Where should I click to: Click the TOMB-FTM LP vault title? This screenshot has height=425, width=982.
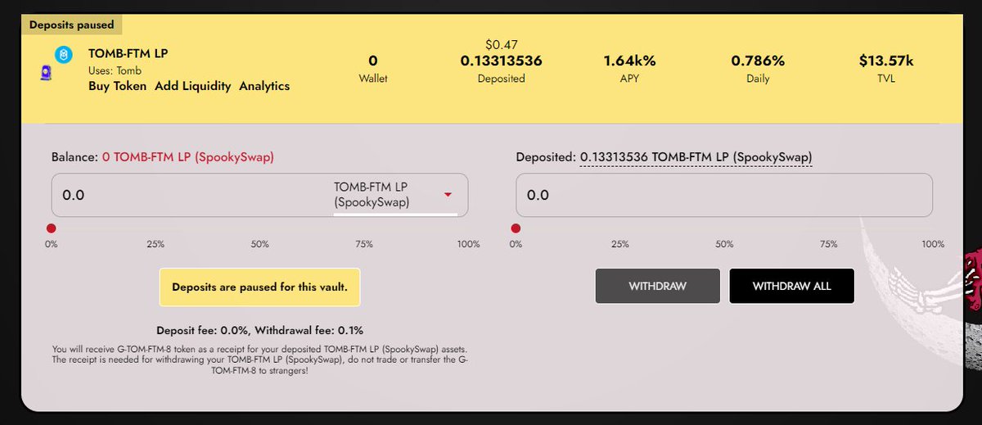pyautogui.click(x=128, y=54)
